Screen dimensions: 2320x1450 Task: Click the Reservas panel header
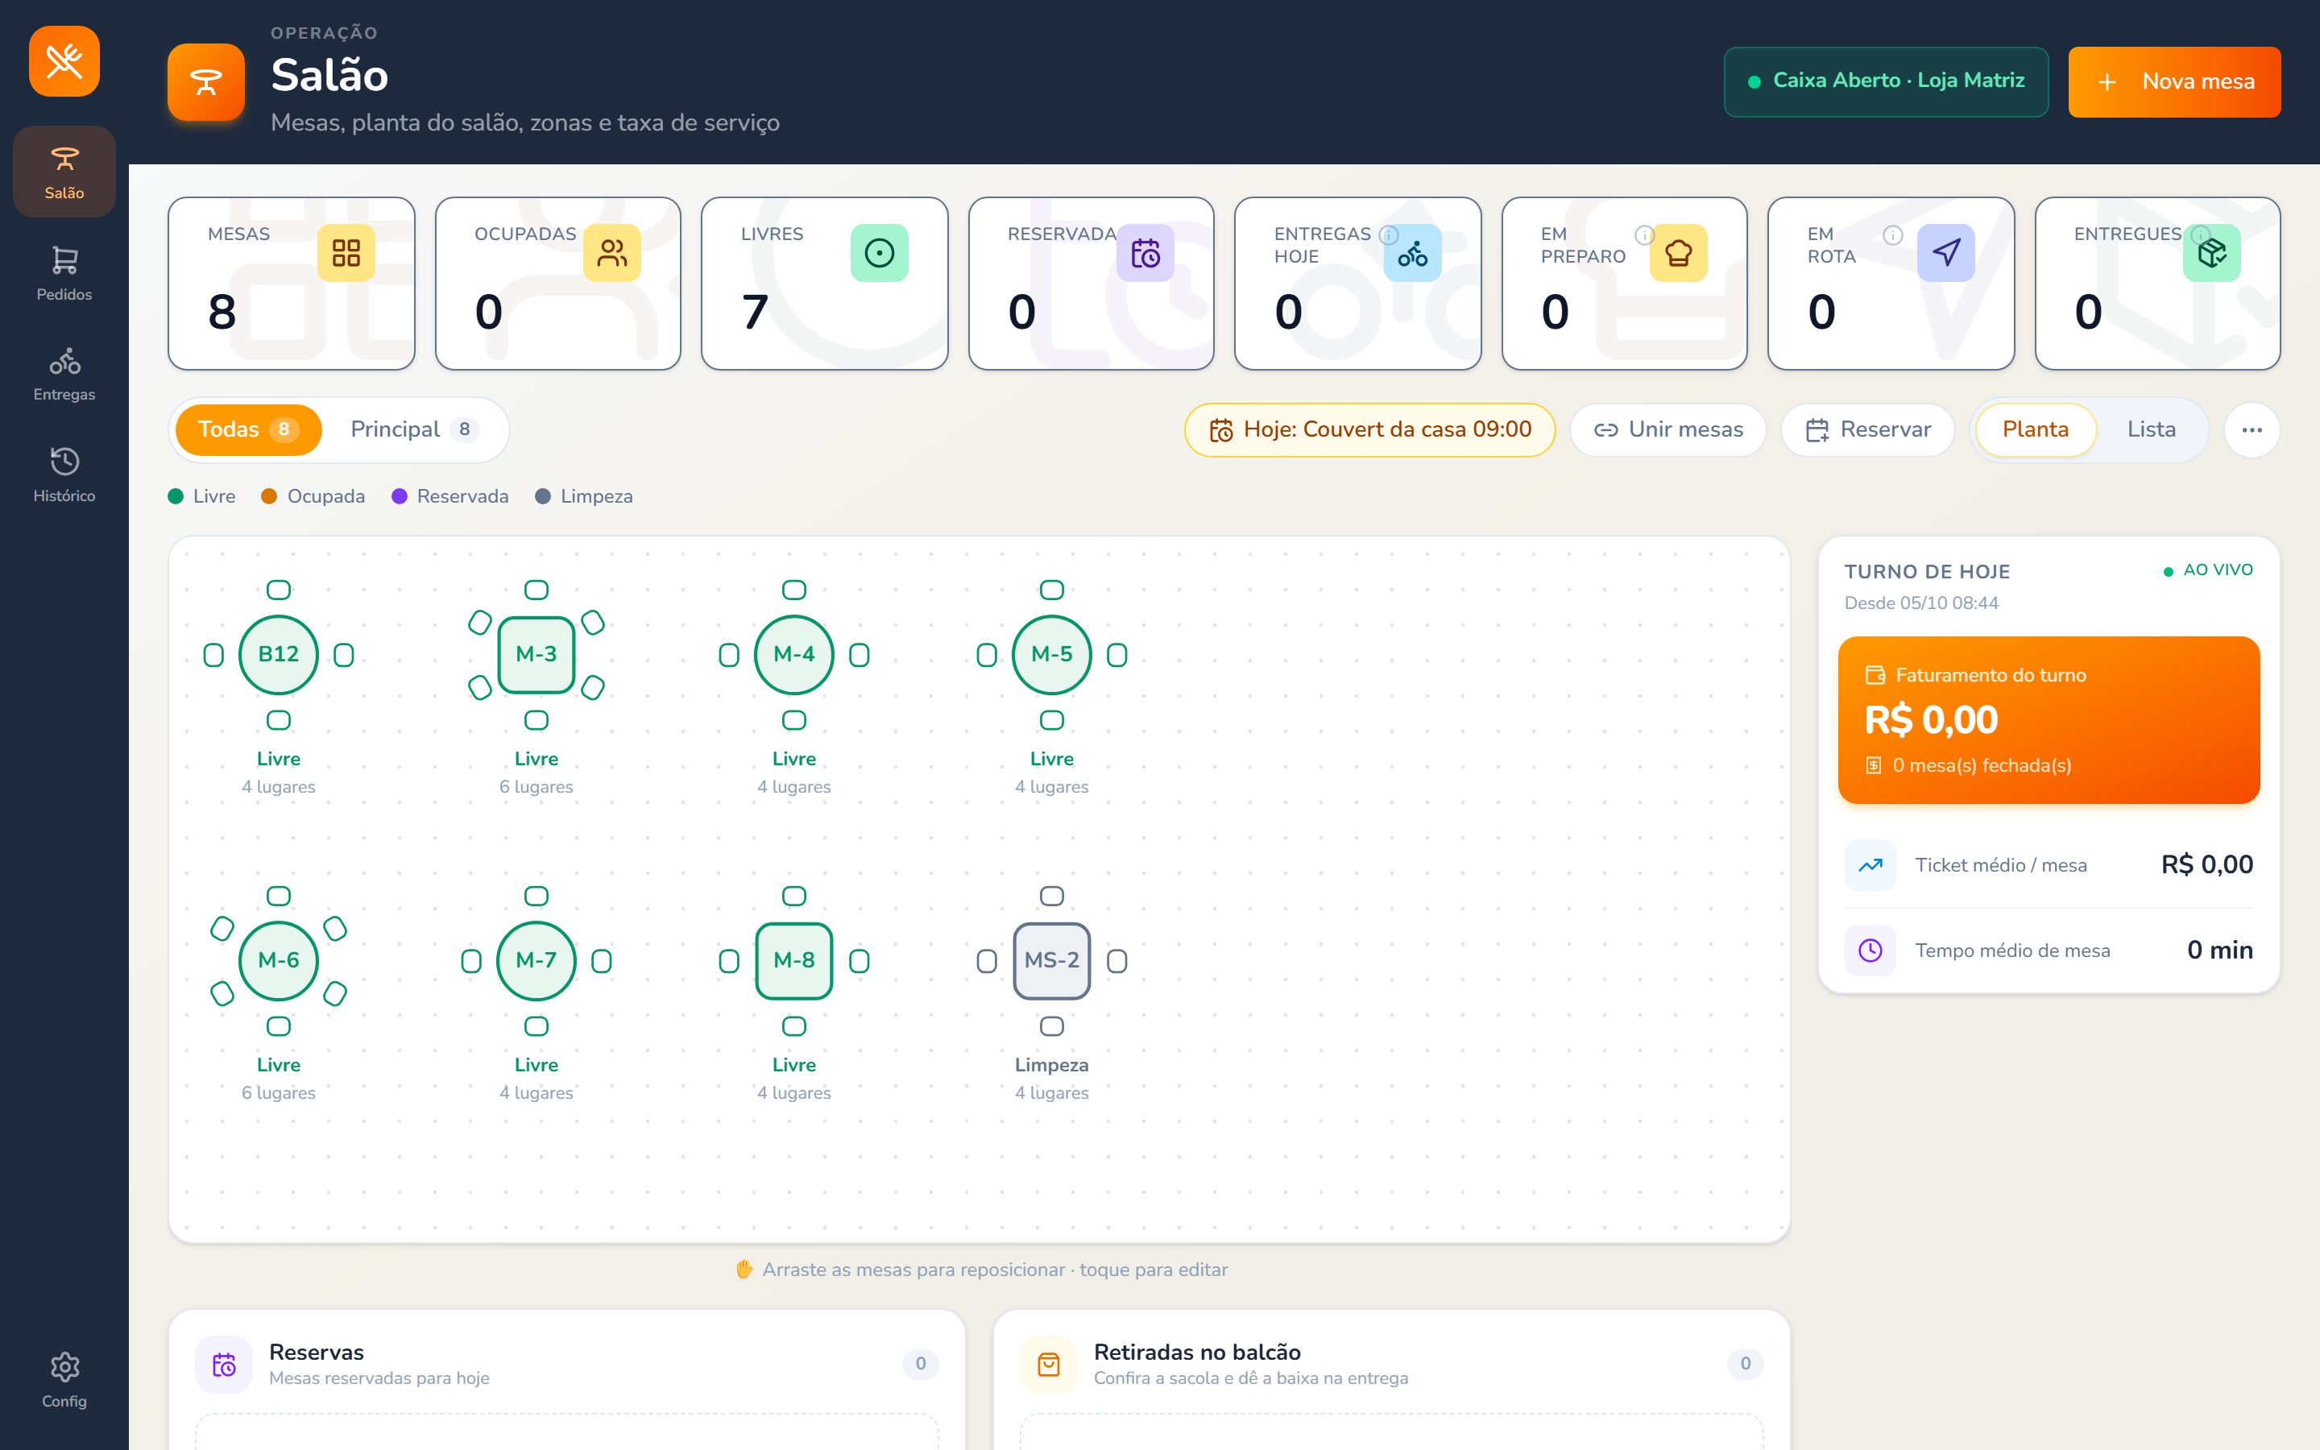click(566, 1364)
